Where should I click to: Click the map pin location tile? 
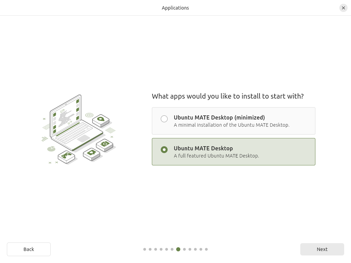coord(100,120)
